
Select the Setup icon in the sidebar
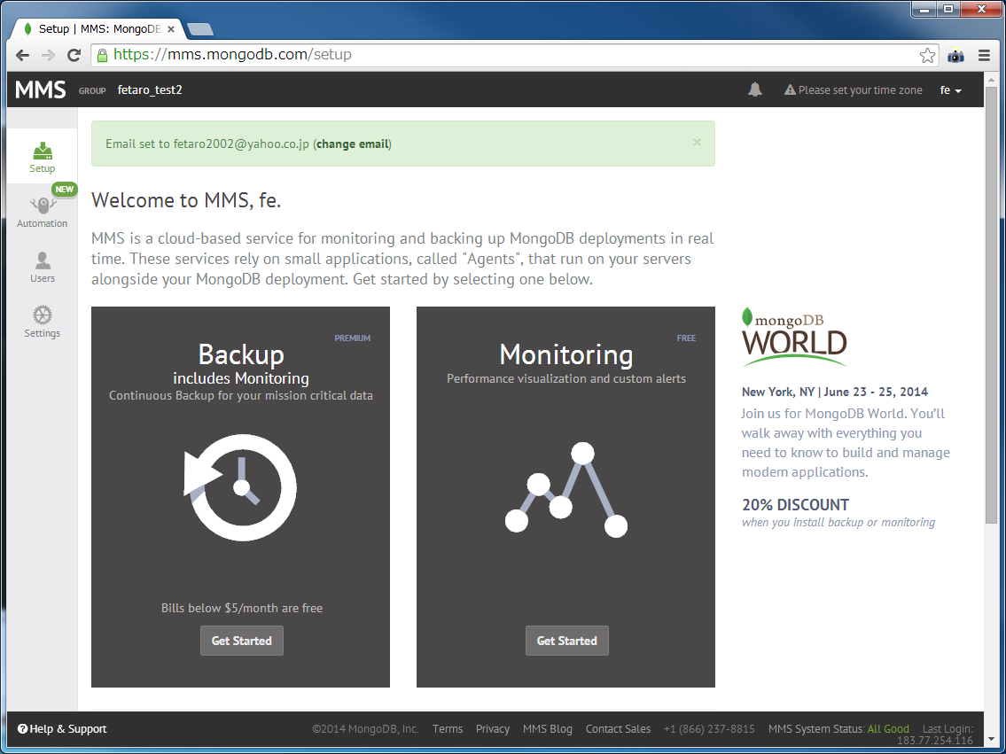point(42,156)
